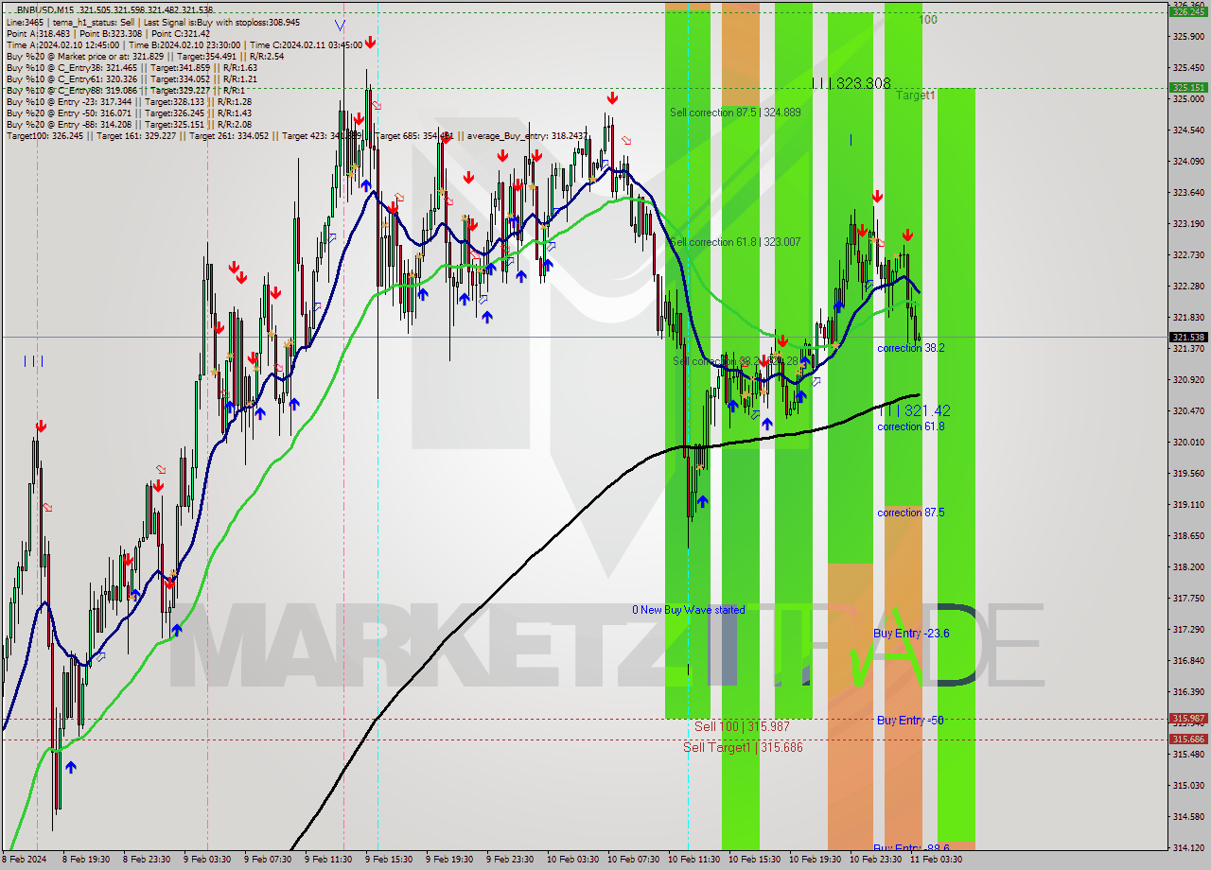Click the '9 Feb 19:30' time label
Screen dimensions: 1211x870
pos(448,860)
